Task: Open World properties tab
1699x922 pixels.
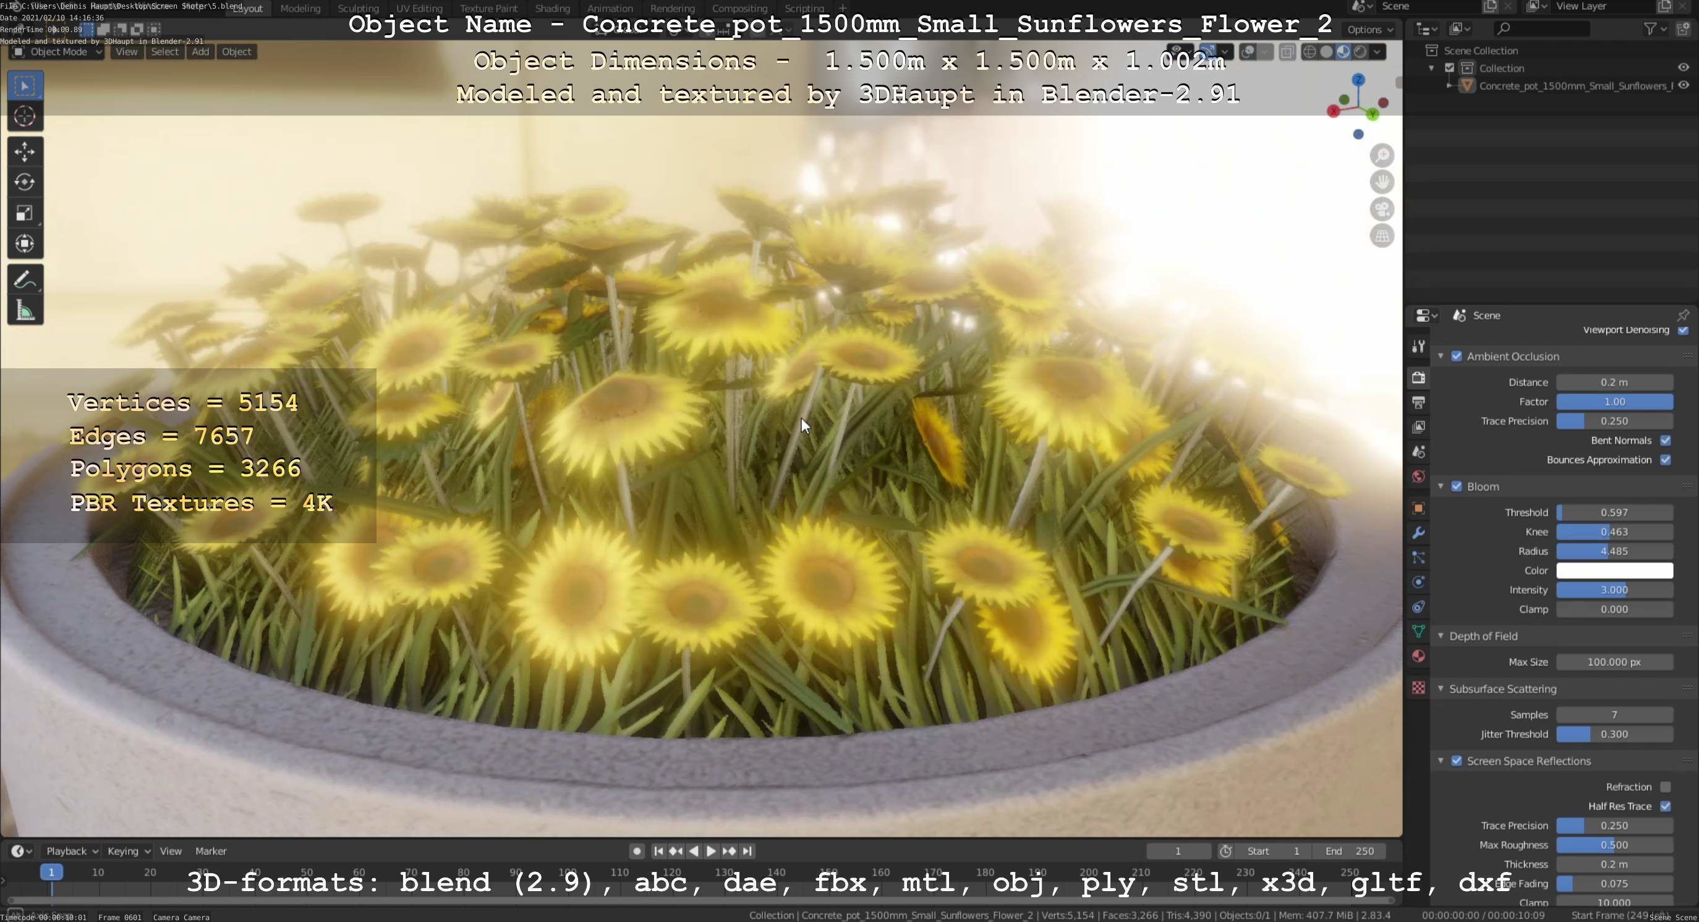Action: pyautogui.click(x=1419, y=477)
